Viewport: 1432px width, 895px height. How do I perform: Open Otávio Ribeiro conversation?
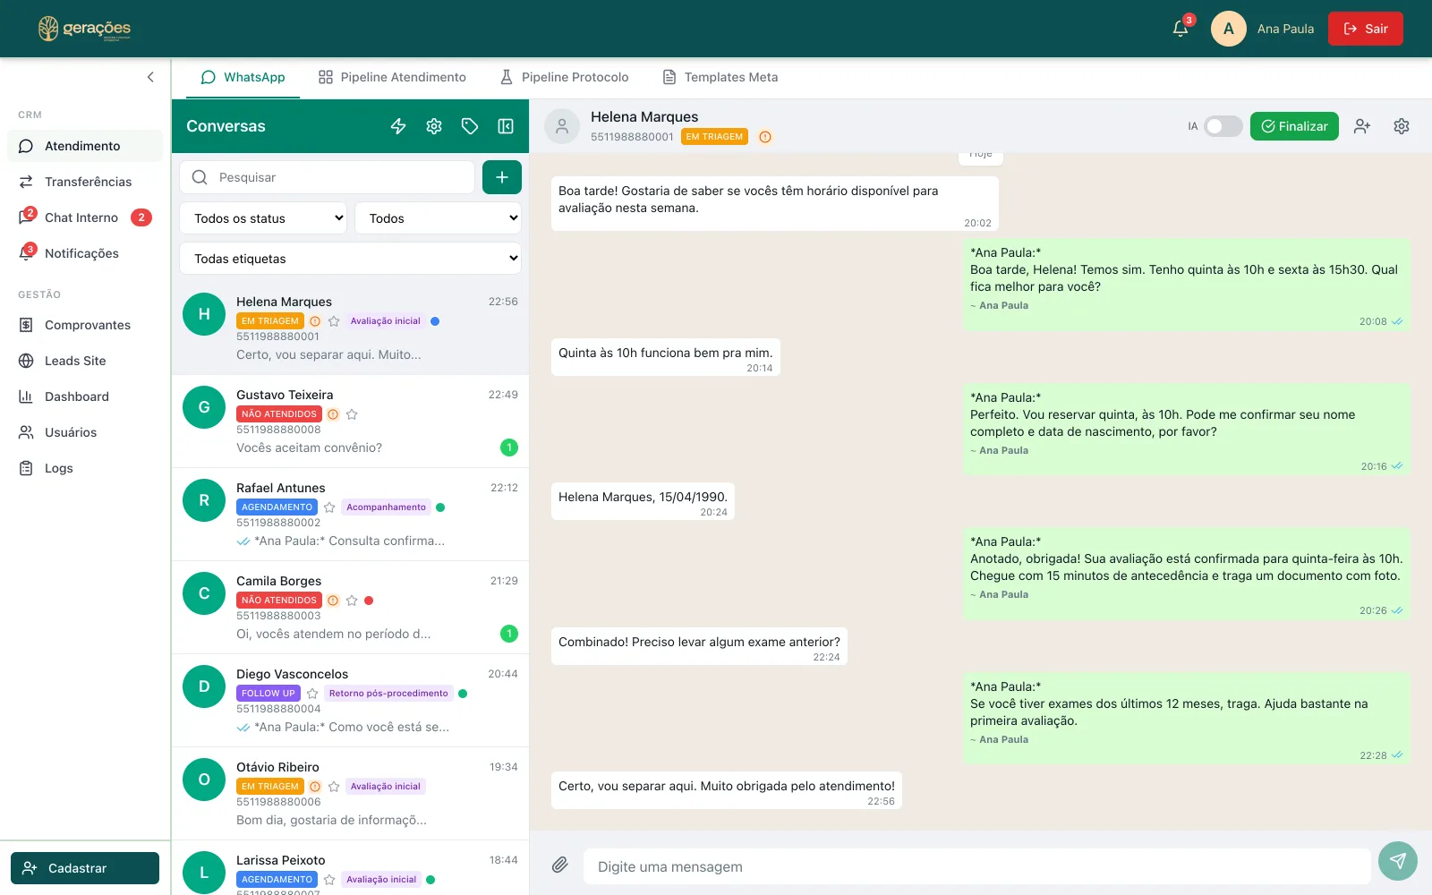(351, 794)
